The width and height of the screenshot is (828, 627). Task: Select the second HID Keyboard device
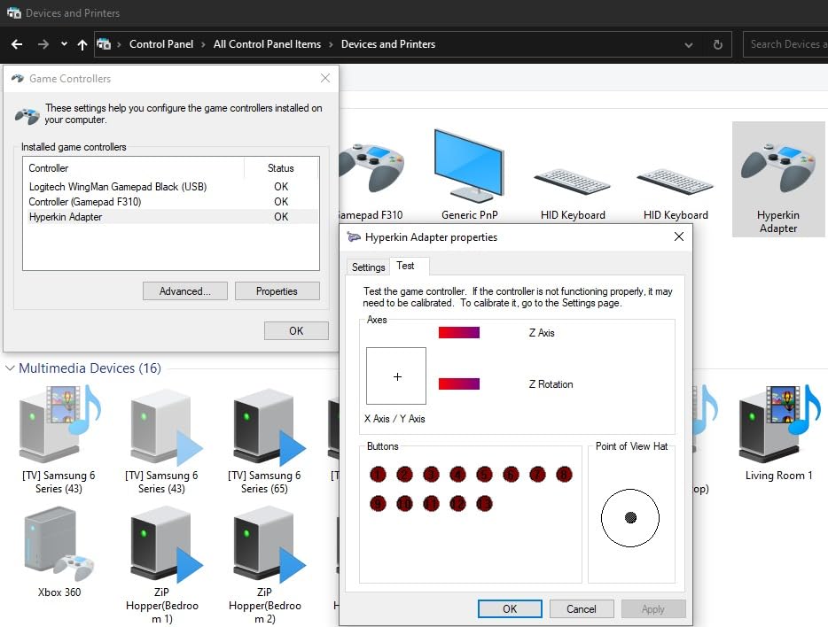click(675, 182)
